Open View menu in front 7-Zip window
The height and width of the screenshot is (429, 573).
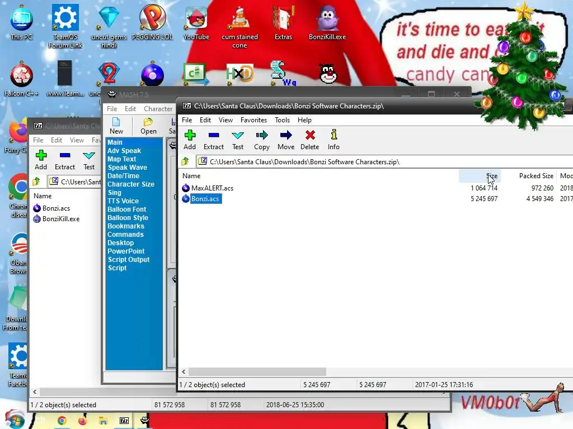pyautogui.click(x=226, y=120)
